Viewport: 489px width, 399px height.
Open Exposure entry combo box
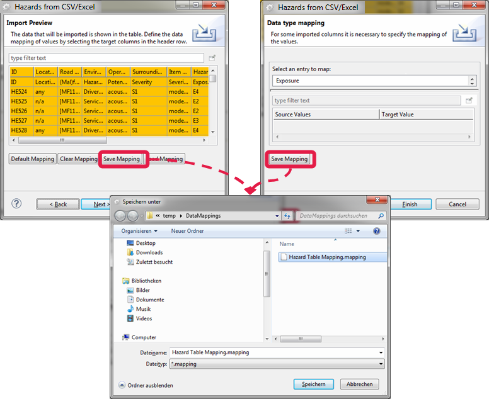click(374, 81)
